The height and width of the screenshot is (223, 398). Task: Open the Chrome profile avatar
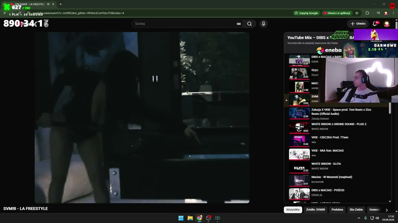pos(386,13)
